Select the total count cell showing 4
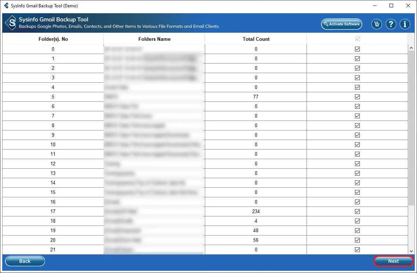 click(256, 221)
